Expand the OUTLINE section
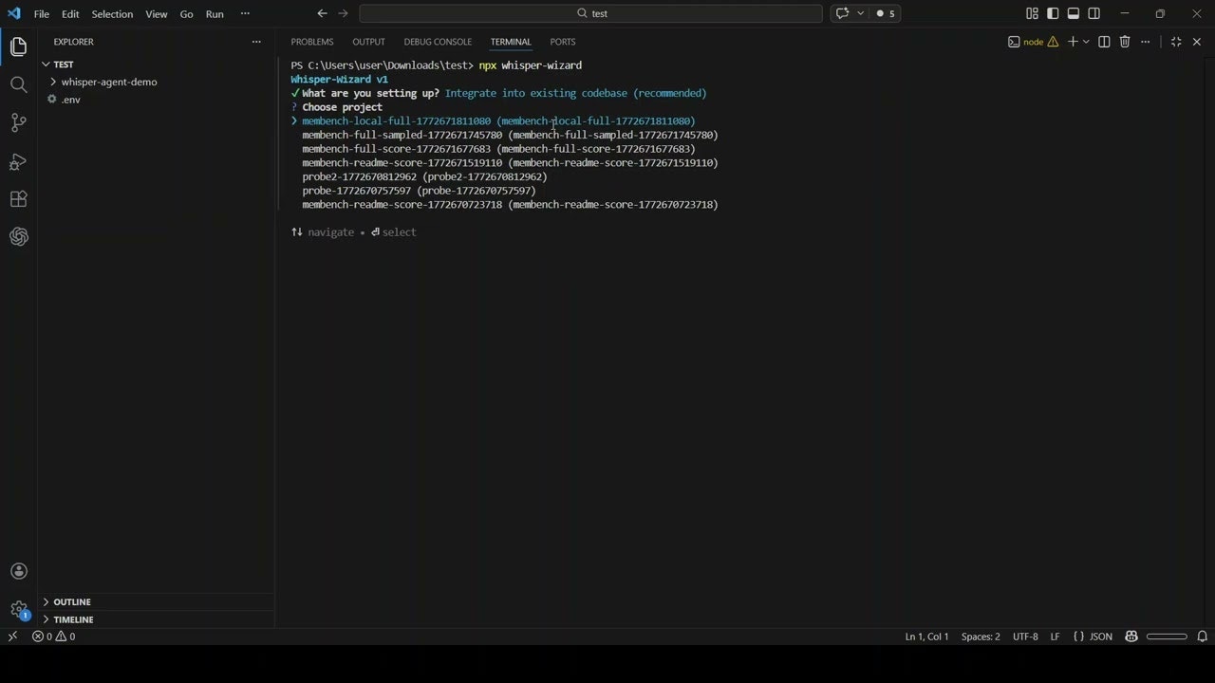 pyautogui.click(x=72, y=601)
